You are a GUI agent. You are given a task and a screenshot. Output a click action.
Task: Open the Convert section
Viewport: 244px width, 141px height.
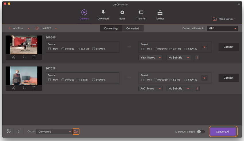84,15
